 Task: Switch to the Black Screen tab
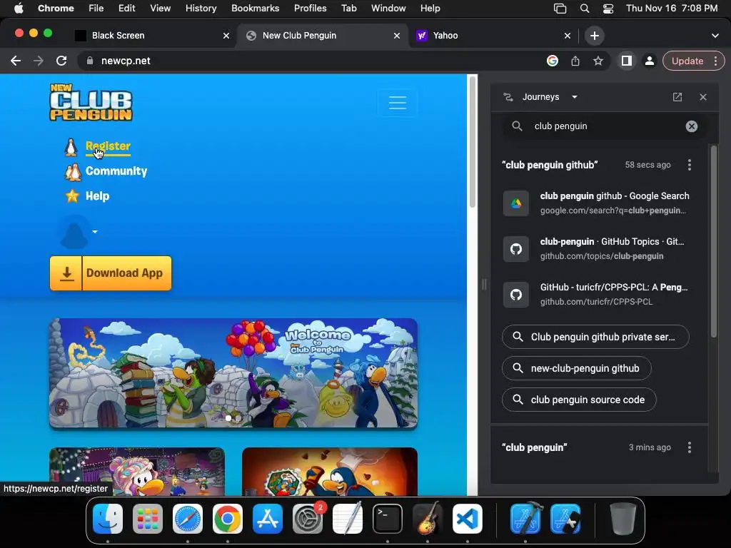click(151, 36)
